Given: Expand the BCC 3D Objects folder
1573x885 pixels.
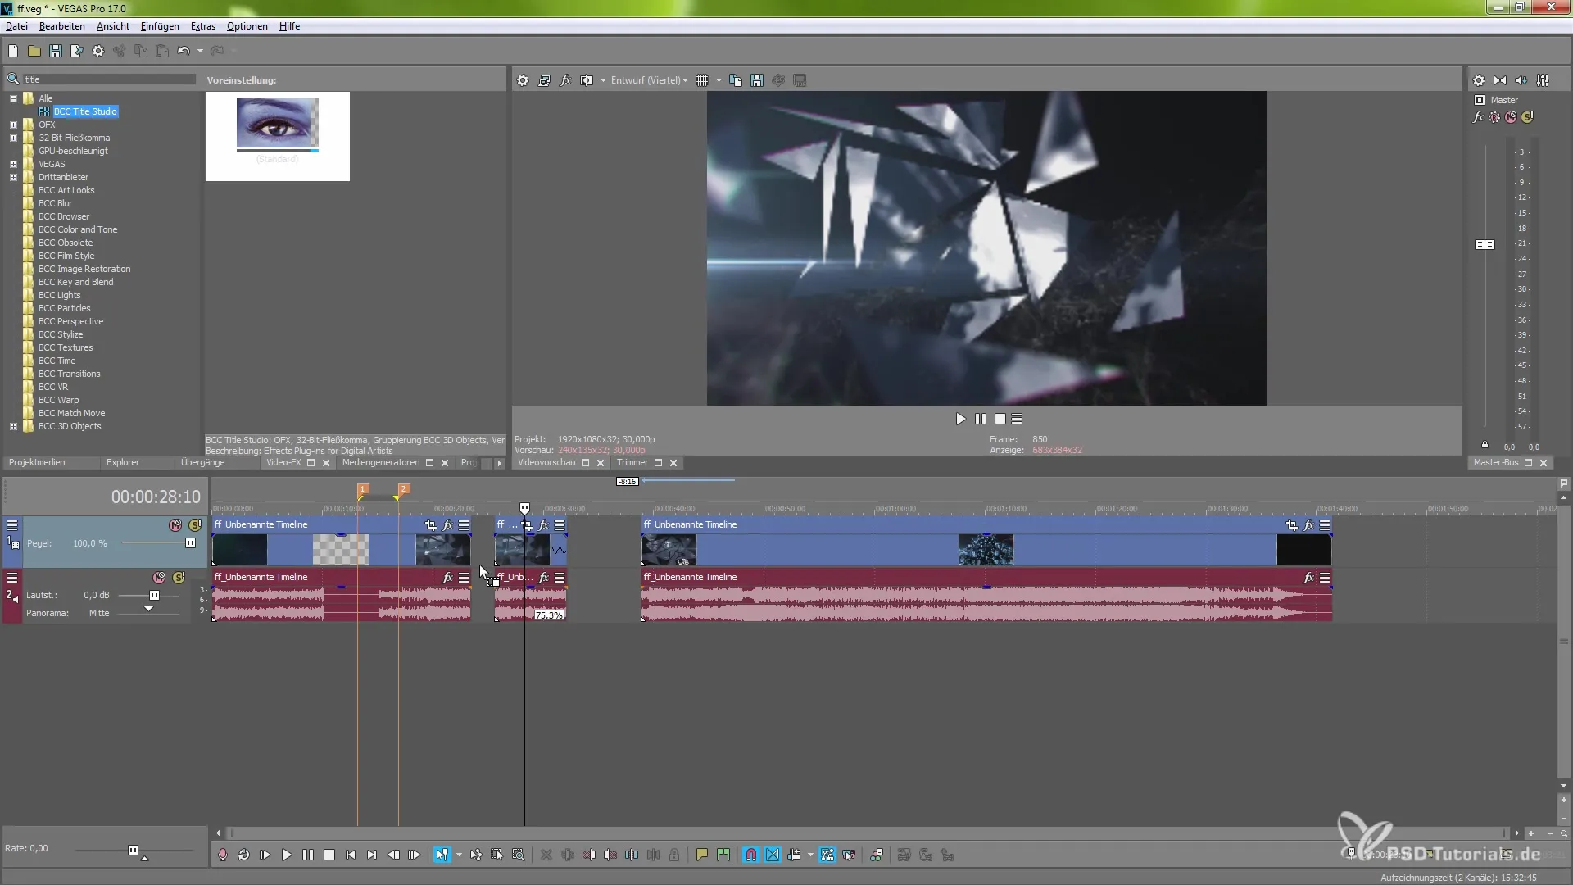Looking at the screenshot, I should pos(13,426).
